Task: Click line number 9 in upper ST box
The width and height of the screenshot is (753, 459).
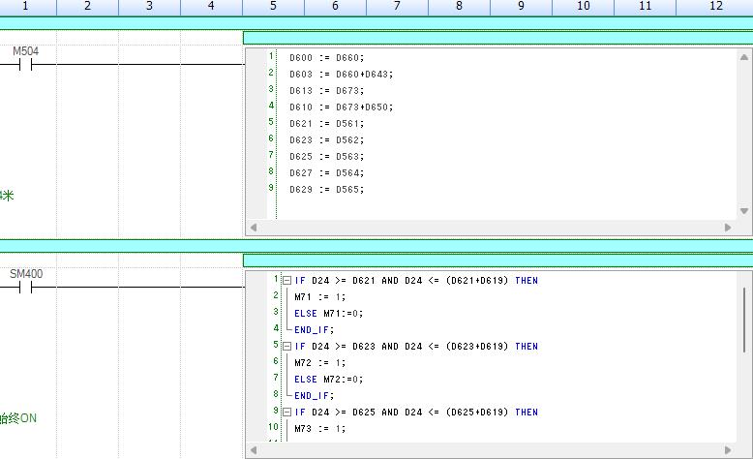Action: coord(271,189)
